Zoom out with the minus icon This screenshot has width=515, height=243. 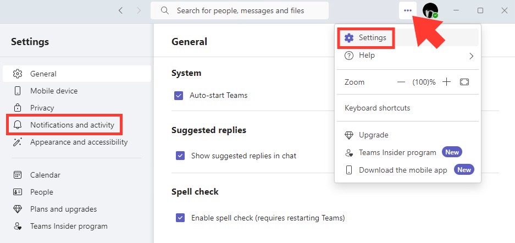coord(401,82)
